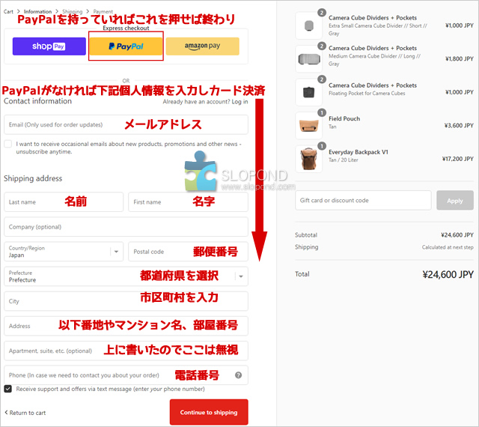Choose PayPal express checkout
Screen dimensions: 479x427
click(x=126, y=46)
